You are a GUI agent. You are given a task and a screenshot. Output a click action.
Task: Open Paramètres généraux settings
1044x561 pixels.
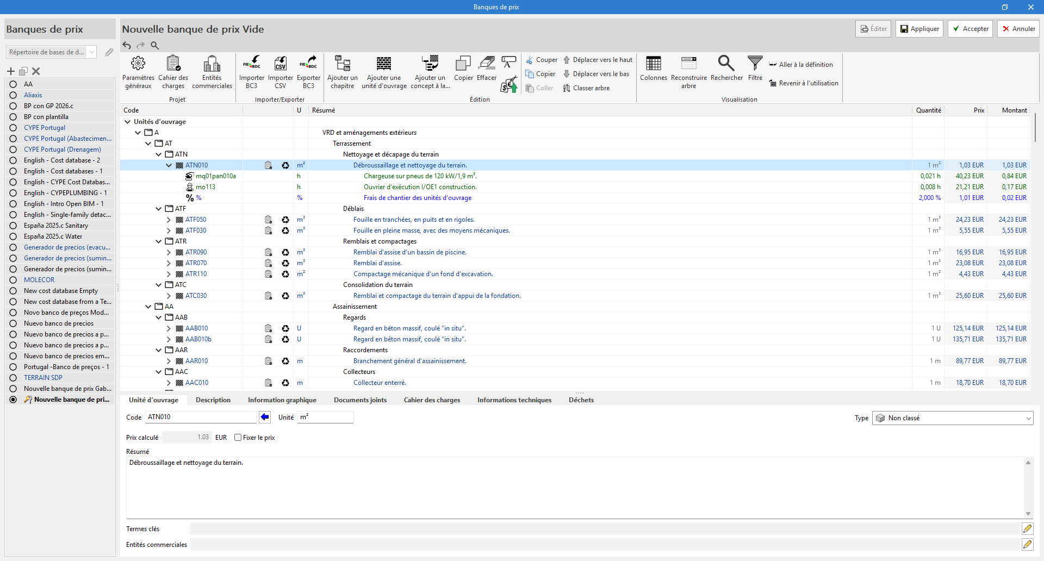click(138, 64)
